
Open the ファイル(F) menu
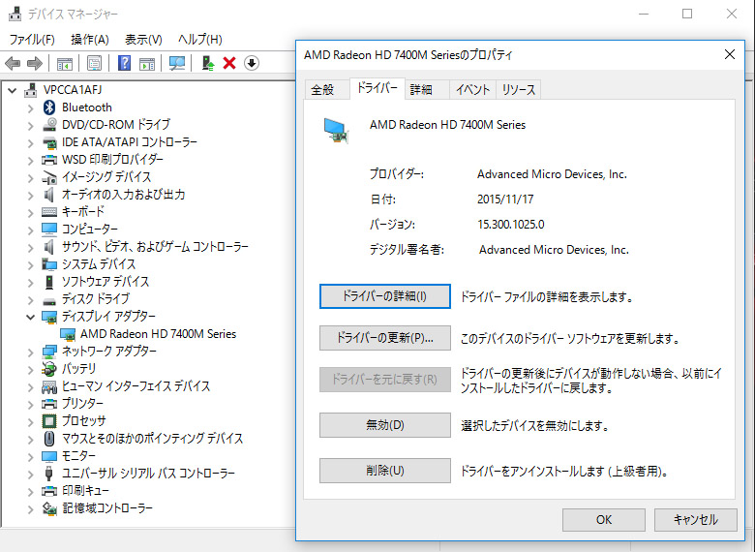[x=32, y=40]
